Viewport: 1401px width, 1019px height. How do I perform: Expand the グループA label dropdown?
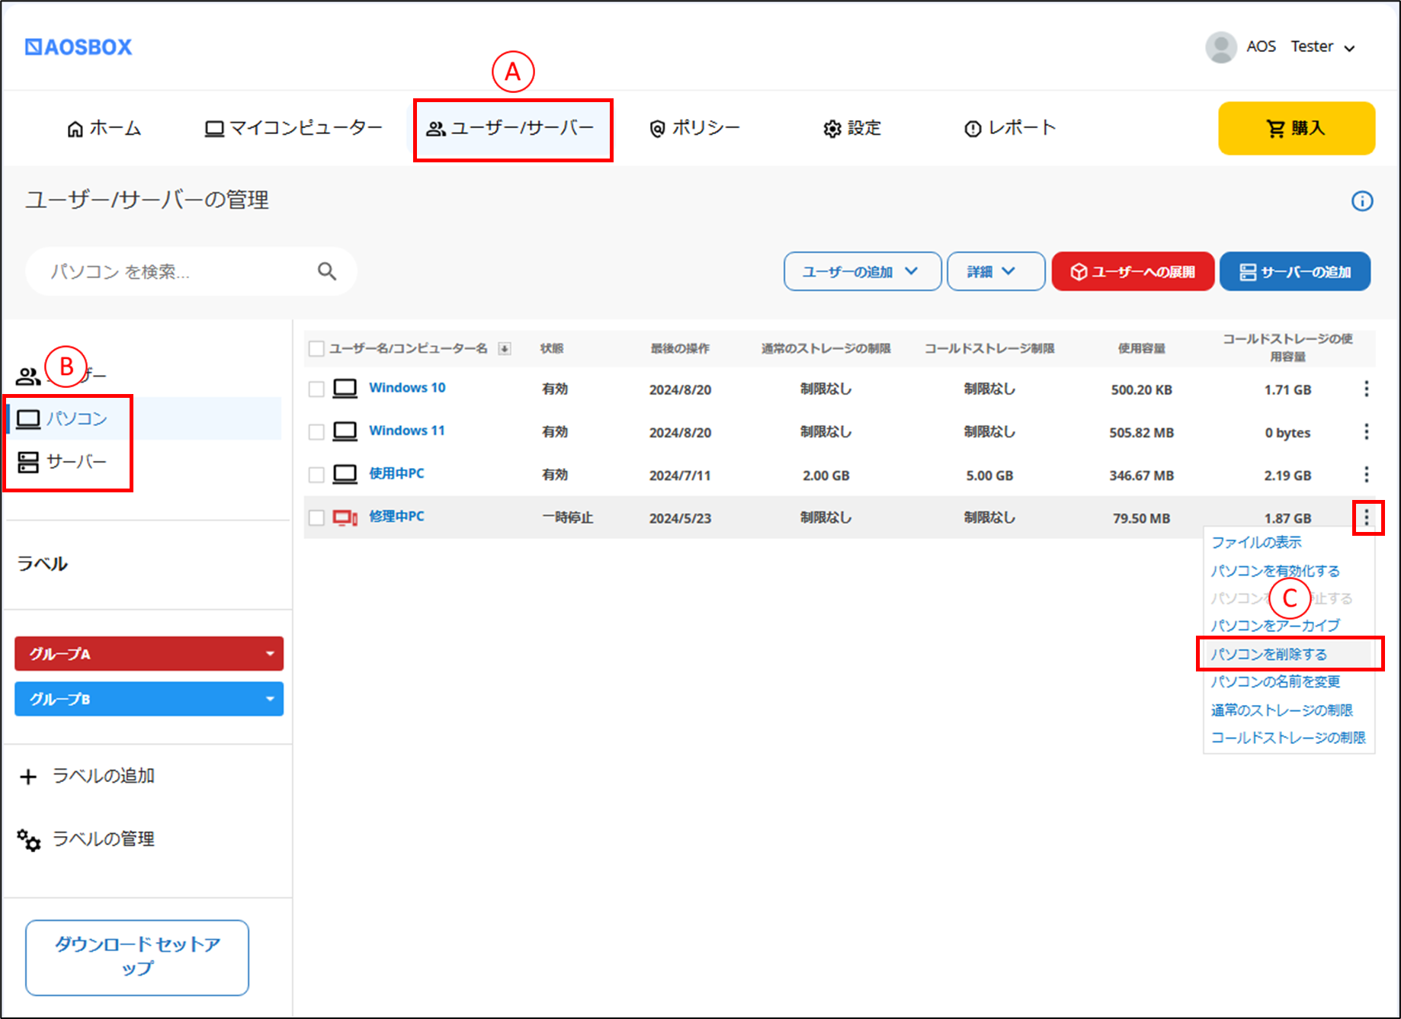click(x=270, y=654)
